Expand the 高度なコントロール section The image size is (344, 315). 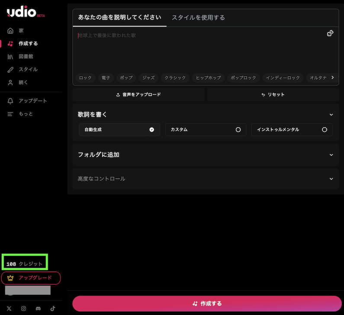click(331, 179)
